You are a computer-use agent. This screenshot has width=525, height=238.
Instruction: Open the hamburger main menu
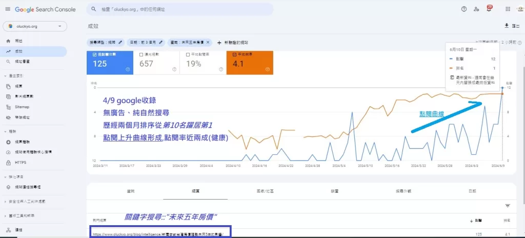click(x=7, y=9)
